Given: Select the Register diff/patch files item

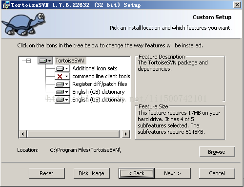Looking at the screenshot, I should [x=100, y=84].
